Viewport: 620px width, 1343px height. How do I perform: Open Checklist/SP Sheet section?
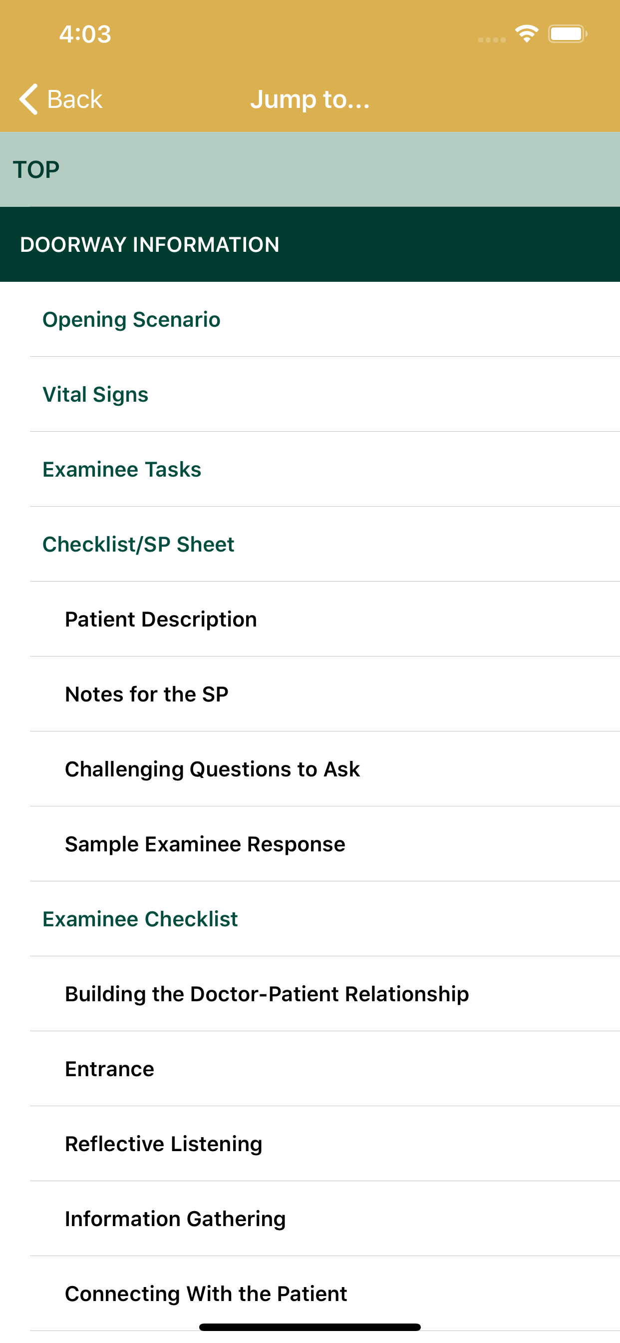click(x=139, y=544)
